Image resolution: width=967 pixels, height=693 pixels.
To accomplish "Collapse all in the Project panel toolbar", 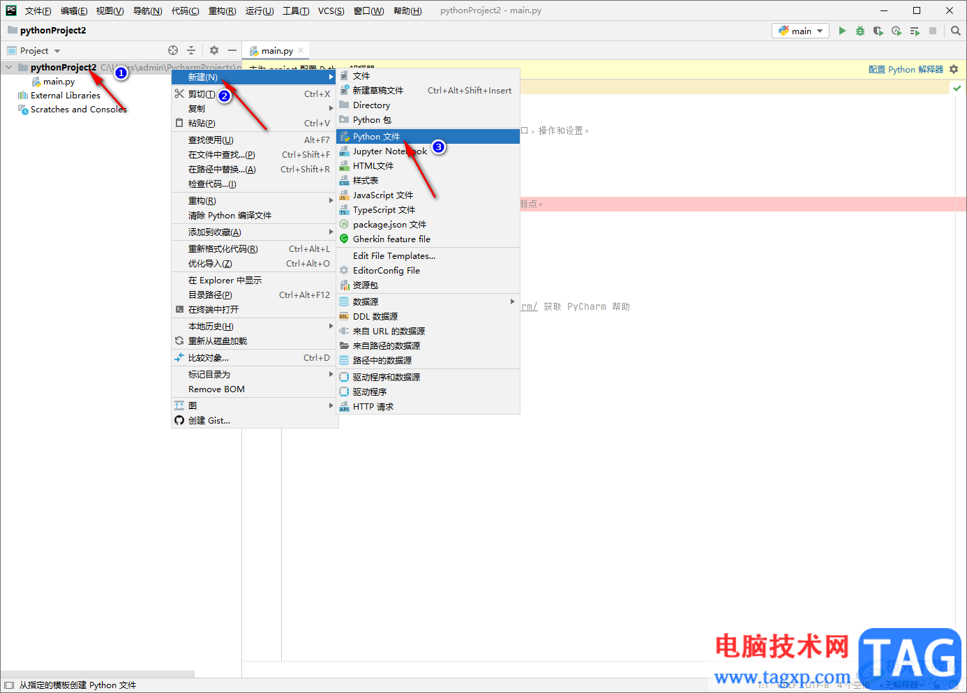I will tap(191, 50).
